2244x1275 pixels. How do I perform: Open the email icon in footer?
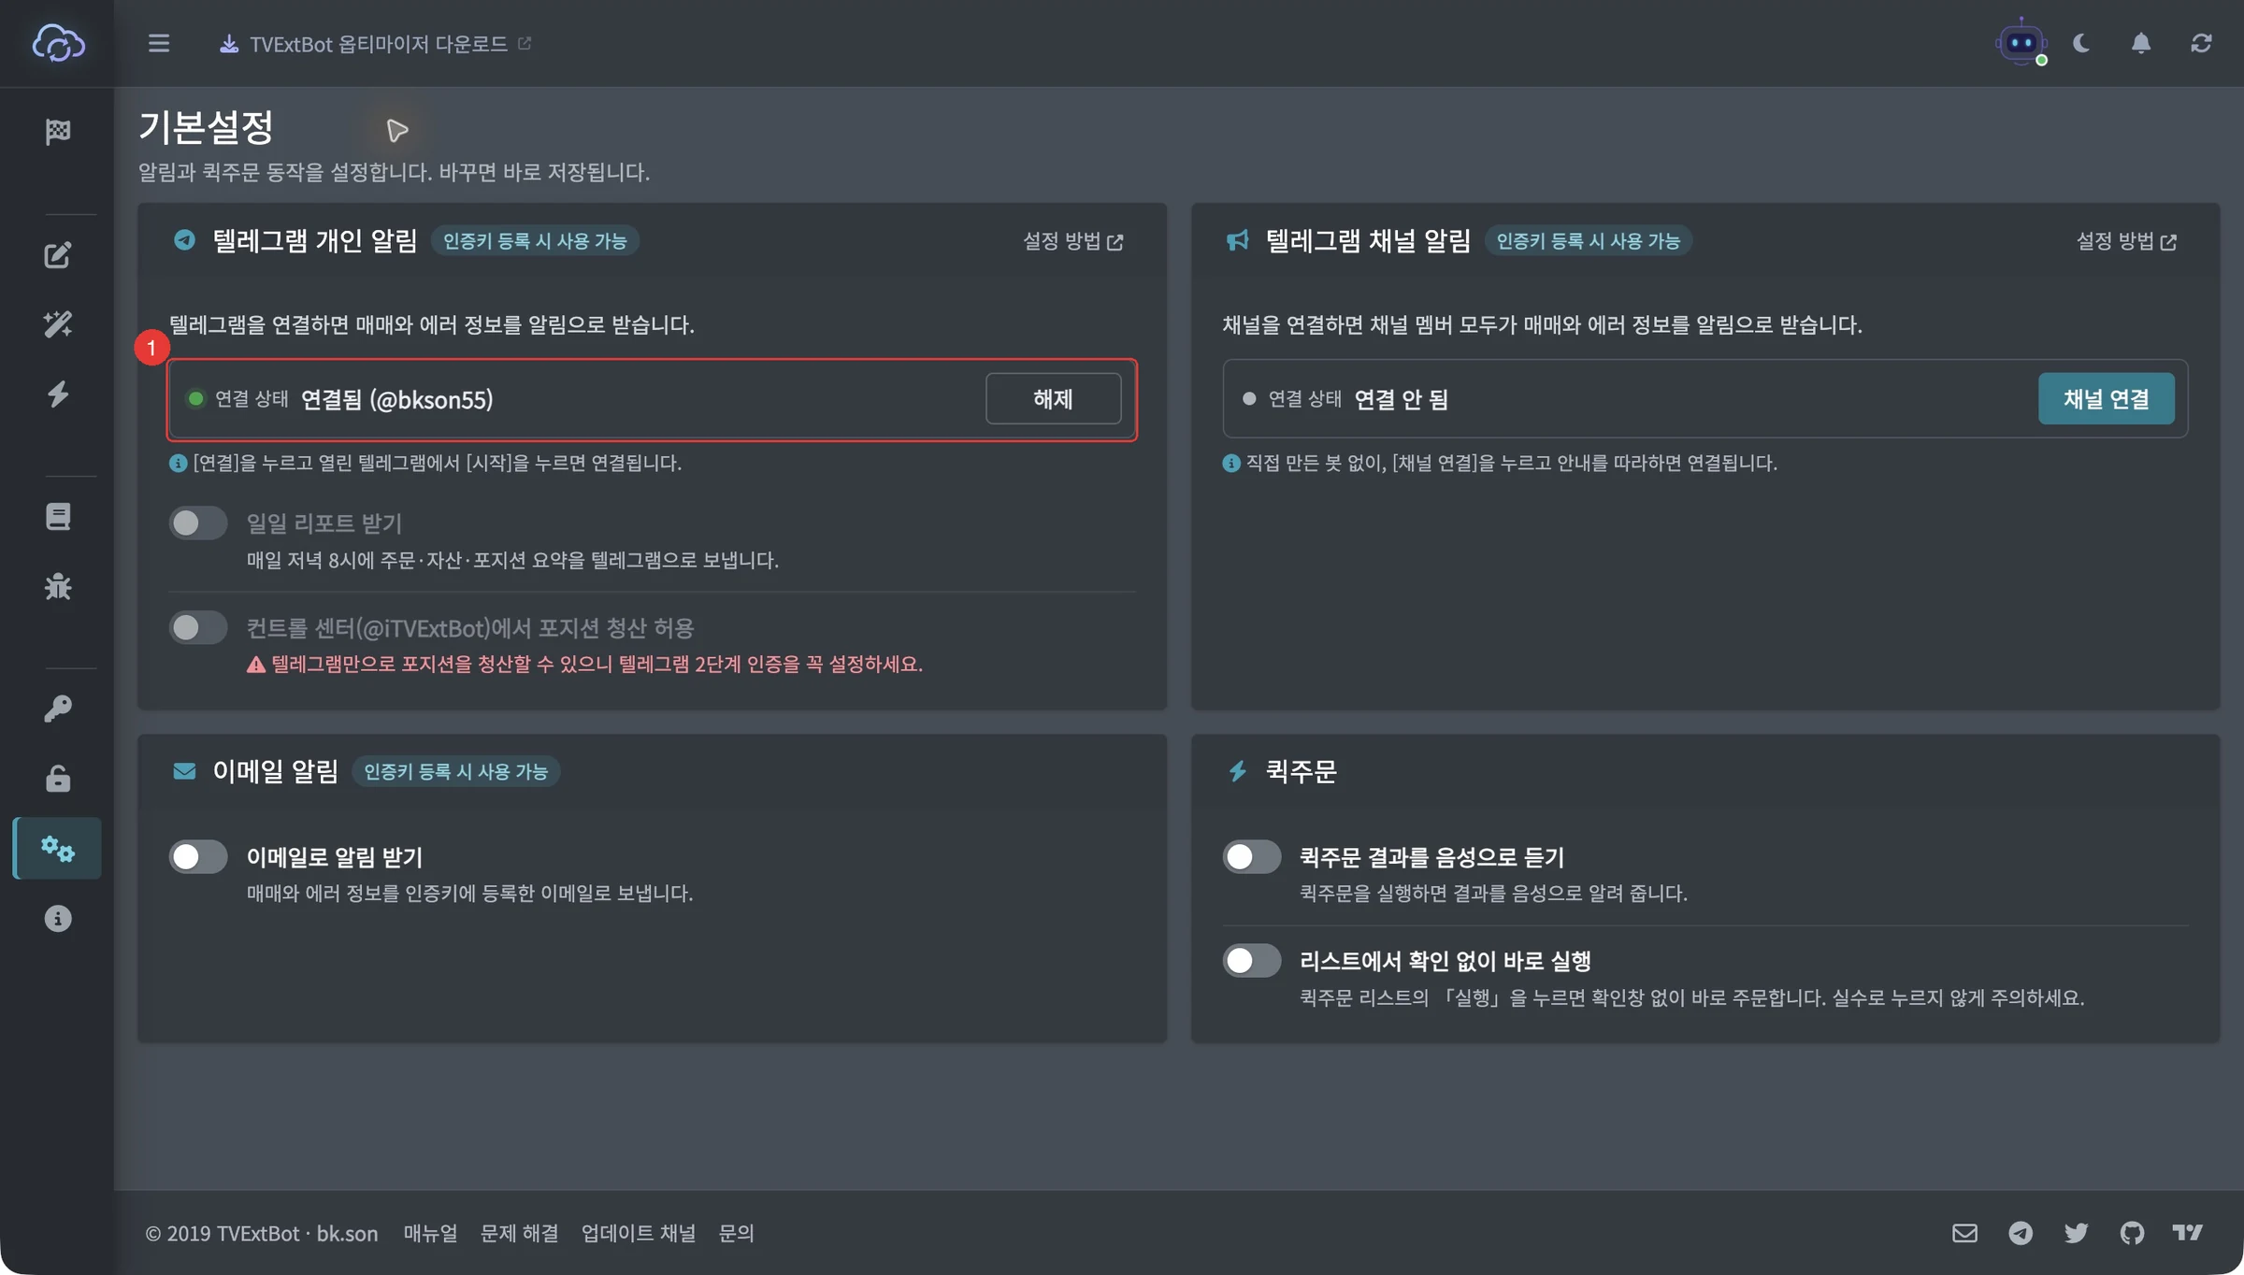(x=1965, y=1233)
